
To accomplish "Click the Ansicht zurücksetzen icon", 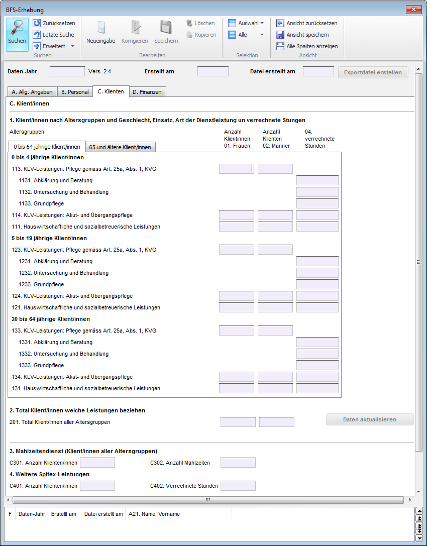I will click(280, 23).
